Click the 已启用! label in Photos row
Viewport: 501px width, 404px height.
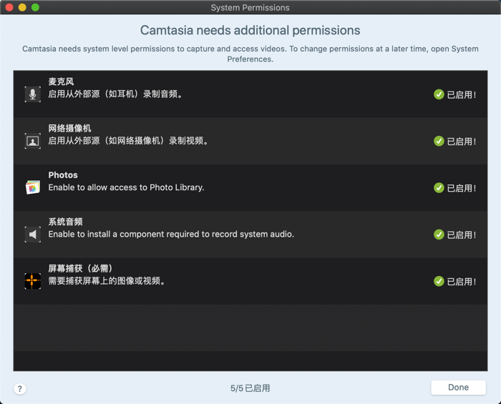tap(462, 188)
